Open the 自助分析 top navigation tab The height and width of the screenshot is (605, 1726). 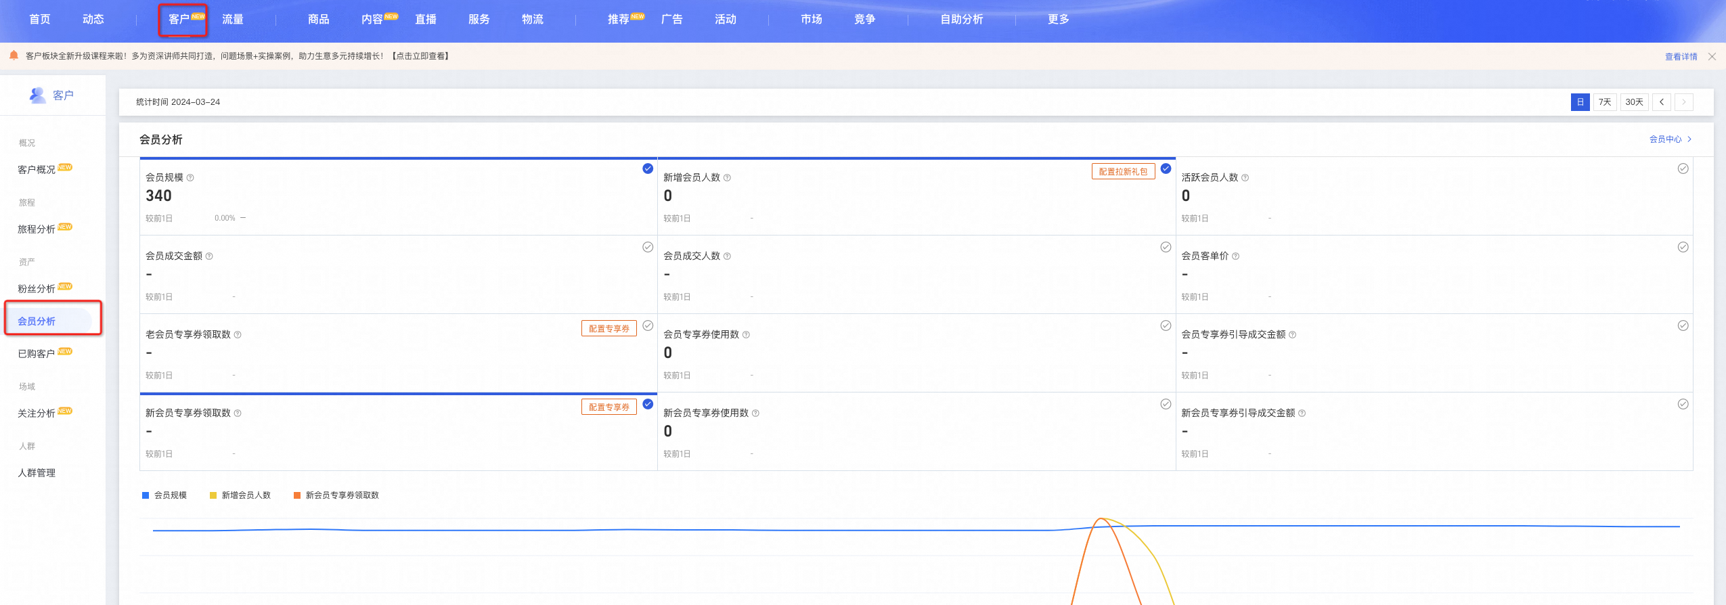pyautogui.click(x=962, y=20)
